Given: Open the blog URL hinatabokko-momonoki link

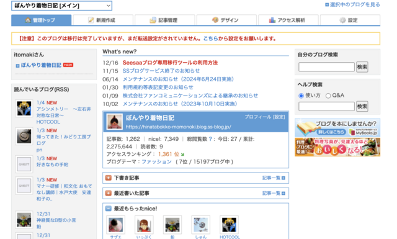Looking at the screenshot, I should pyautogui.click(x=178, y=127).
